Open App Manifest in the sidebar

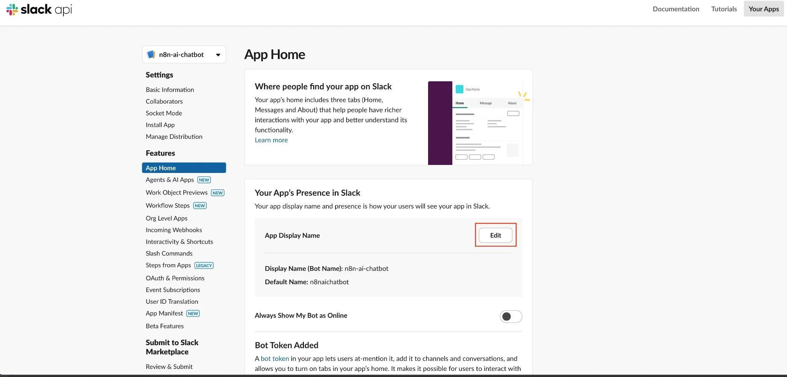(x=164, y=313)
